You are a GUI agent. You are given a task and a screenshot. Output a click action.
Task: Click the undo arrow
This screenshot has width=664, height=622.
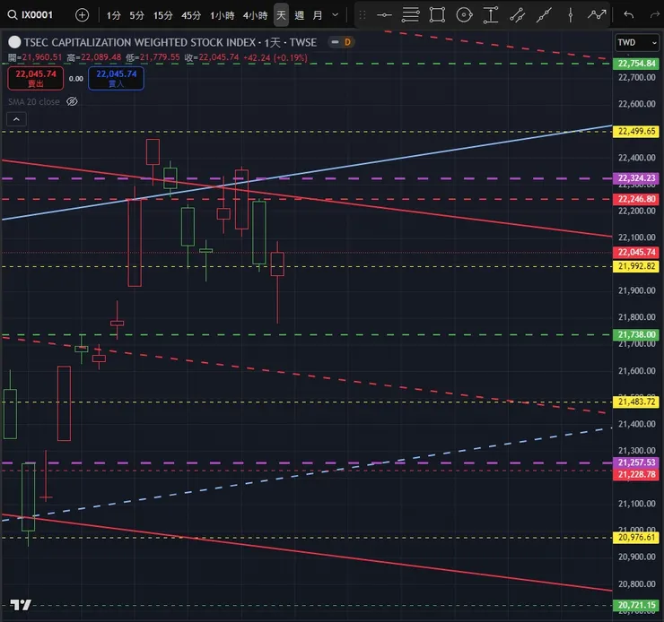tap(629, 15)
